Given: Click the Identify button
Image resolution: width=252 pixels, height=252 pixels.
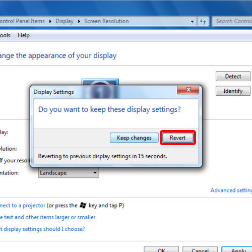Looking at the screenshot, I should click(233, 91).
